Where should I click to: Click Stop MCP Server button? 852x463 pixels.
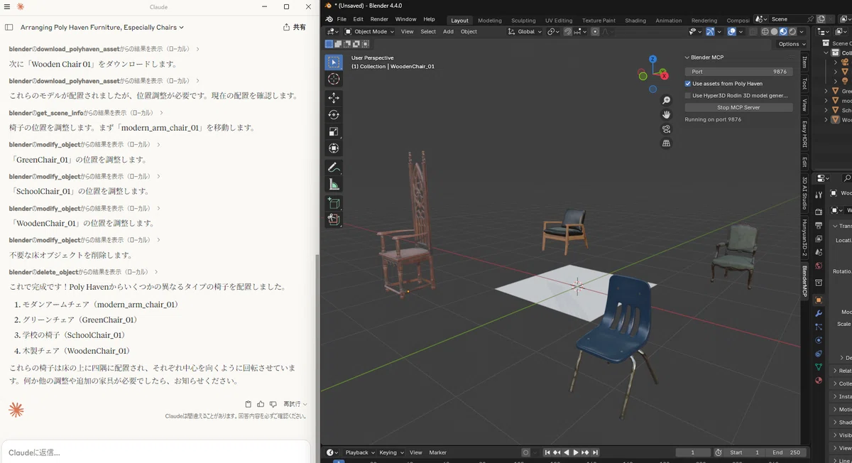[x=738, y=107]
